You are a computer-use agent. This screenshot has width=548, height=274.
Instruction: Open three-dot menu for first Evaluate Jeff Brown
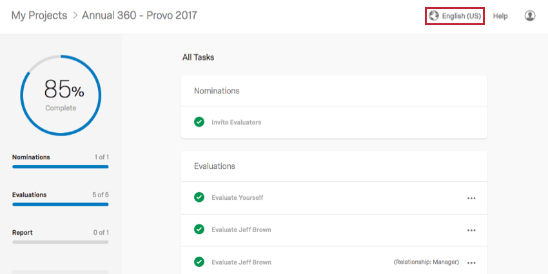[471, 230]
